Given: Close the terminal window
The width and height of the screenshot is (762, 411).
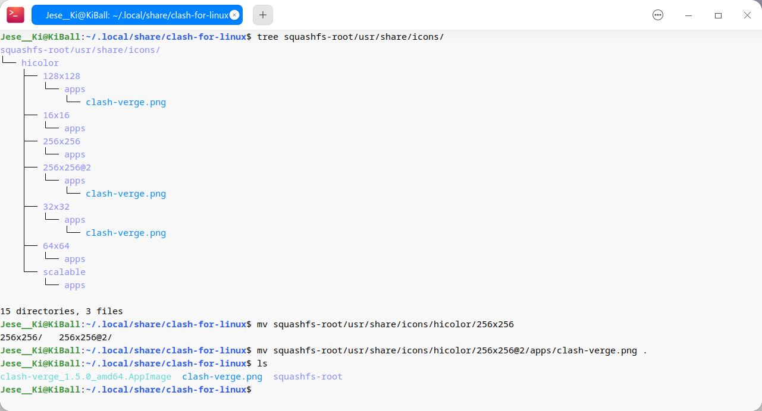Looking at the screenshot, I should (x=747, y=15).
